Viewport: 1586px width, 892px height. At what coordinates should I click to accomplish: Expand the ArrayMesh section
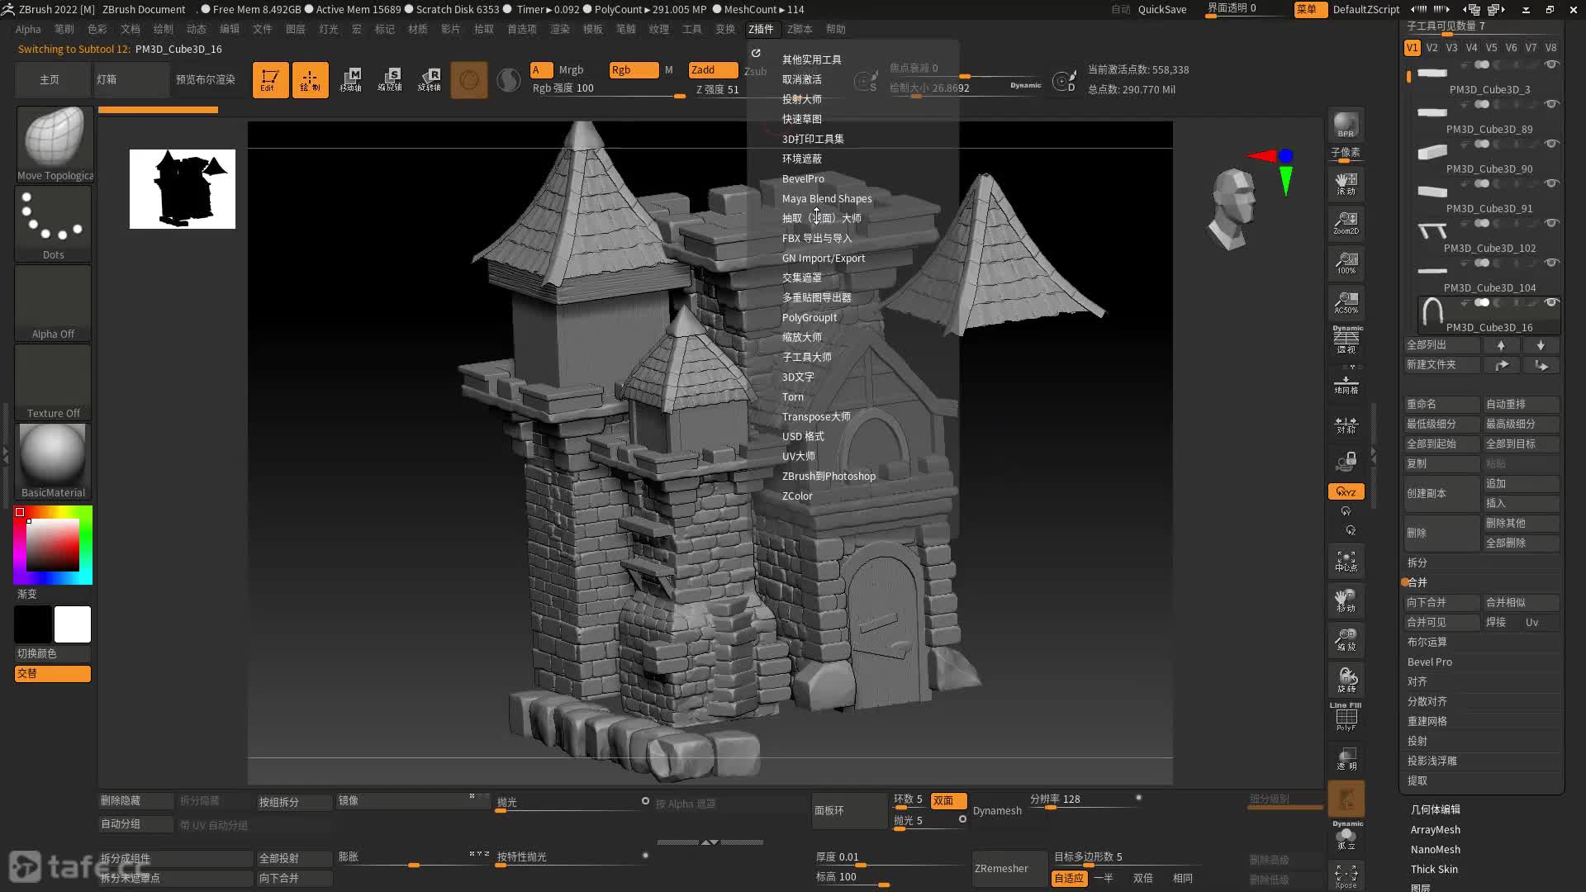tap(1435, 829)
